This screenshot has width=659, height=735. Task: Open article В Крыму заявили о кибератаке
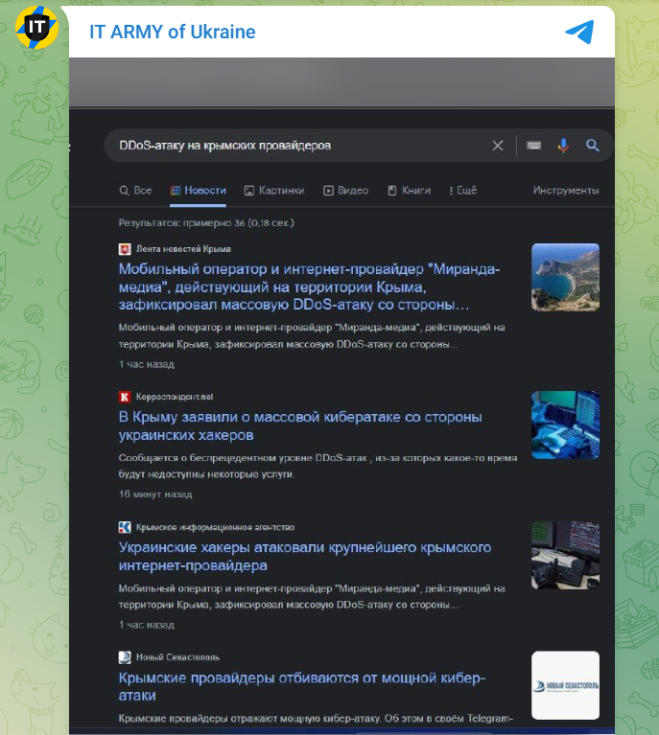300,426
